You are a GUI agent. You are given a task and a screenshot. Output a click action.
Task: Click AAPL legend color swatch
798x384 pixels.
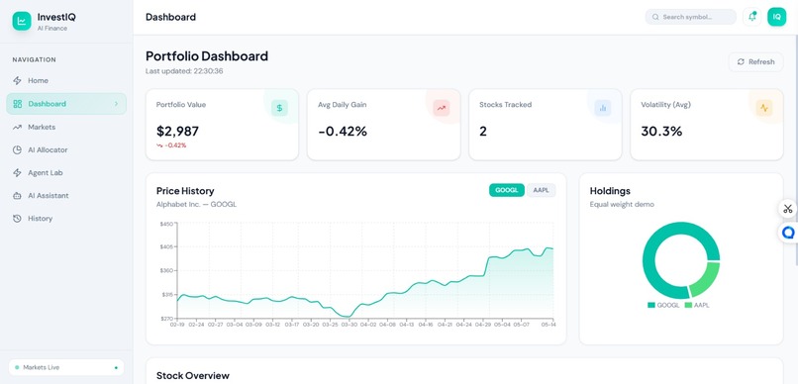pyautogui.click(x=688, y=305)
